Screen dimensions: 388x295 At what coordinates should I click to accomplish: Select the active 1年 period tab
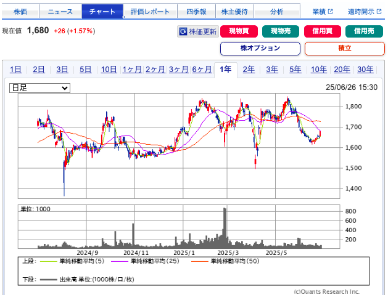click(x=226, y=70)
